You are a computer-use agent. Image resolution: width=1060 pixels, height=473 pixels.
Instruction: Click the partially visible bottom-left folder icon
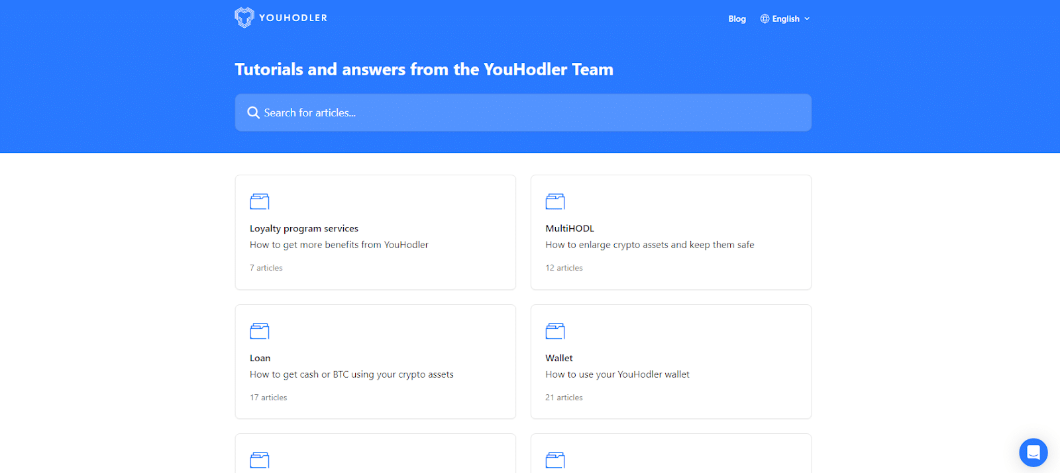point(259,460)
